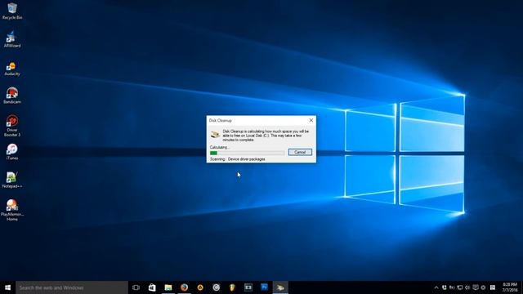Open Action Center notifications tray icon
This screenshot has height=294, width=523.
tap(476, 287)
